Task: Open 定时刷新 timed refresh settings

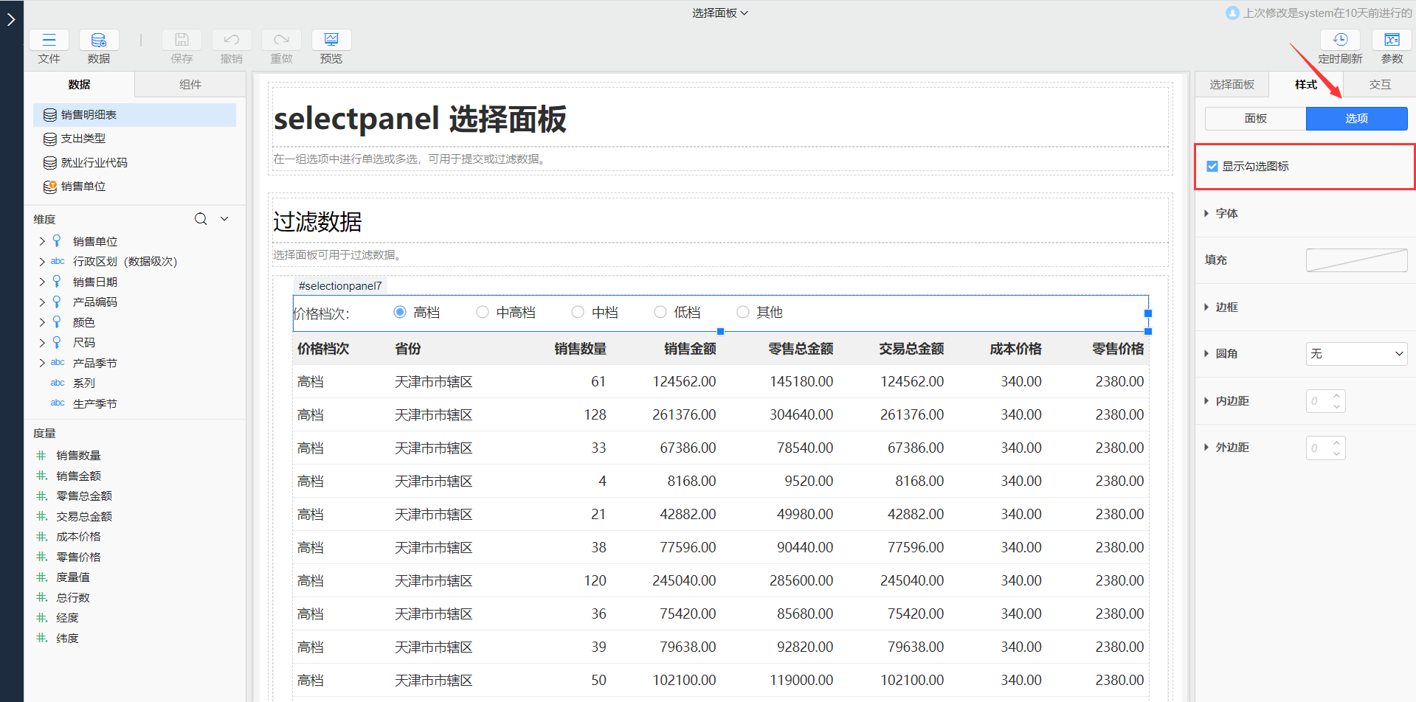Action: [1340, 41]
